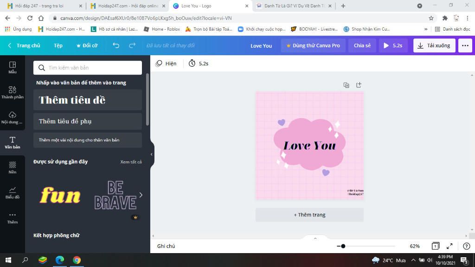The width and height of the screenshot is (475, 267).
Task: Toggle the Ghi chú notes panel
Action: click(166, 246)
